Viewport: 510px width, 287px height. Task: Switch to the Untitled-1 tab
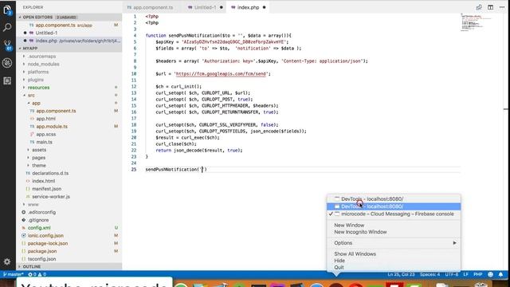tap(206, 7)
